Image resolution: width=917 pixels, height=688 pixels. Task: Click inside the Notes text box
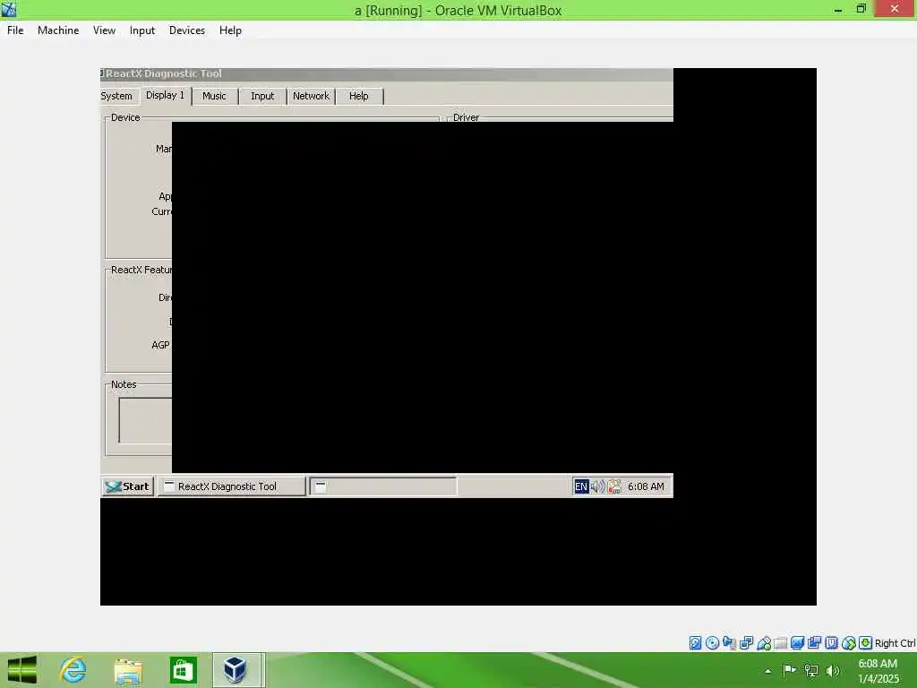pos(146,421)
